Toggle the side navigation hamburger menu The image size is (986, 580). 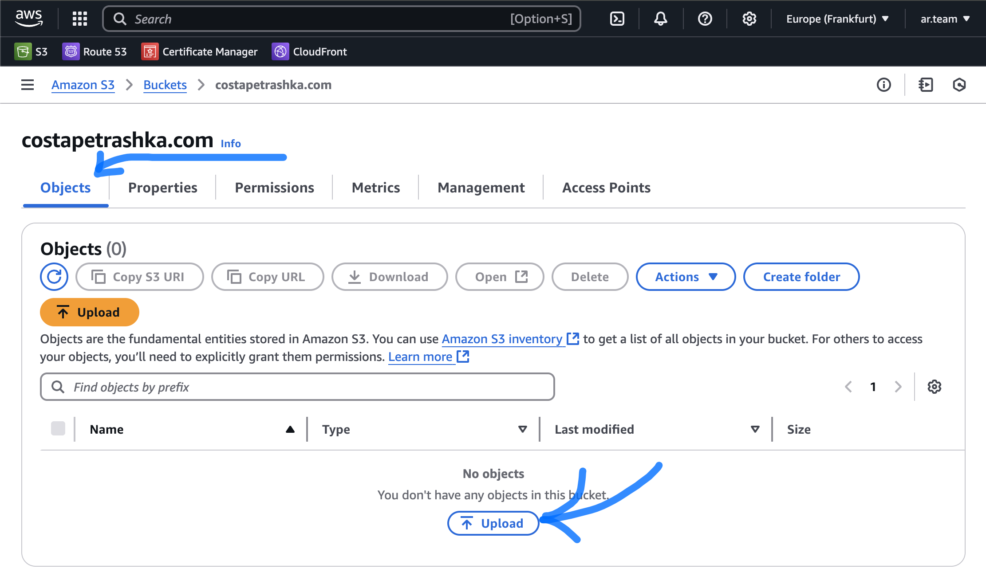point(28,85)
